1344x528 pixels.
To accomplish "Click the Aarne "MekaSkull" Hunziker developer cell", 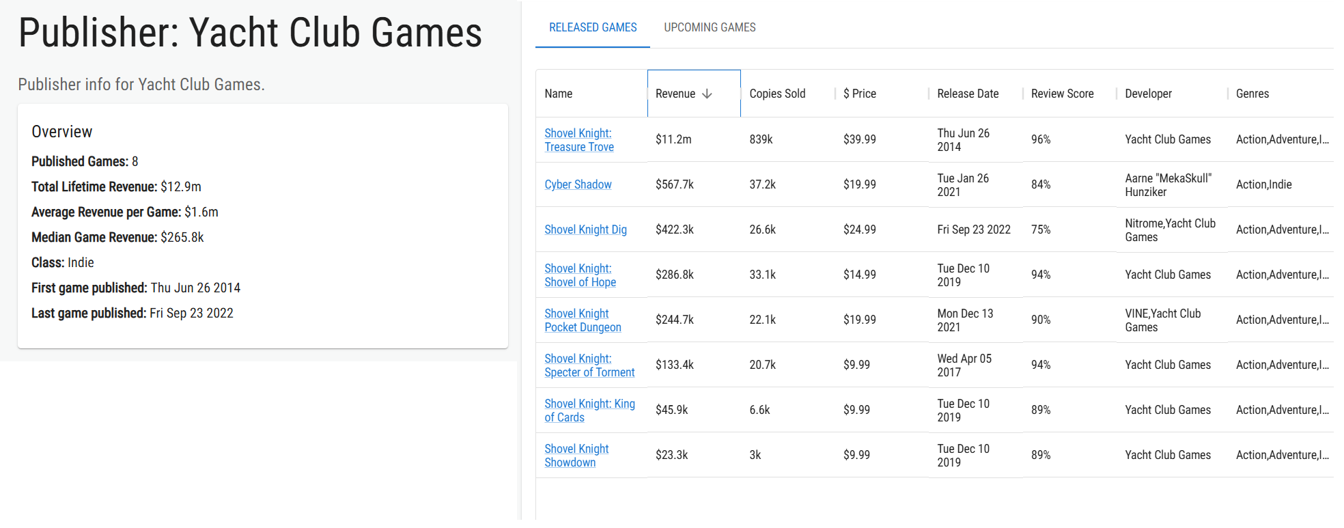I will coord(1172,184).
